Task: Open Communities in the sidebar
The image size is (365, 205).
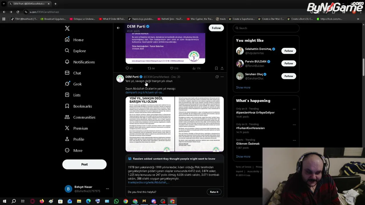Action: 80,117
